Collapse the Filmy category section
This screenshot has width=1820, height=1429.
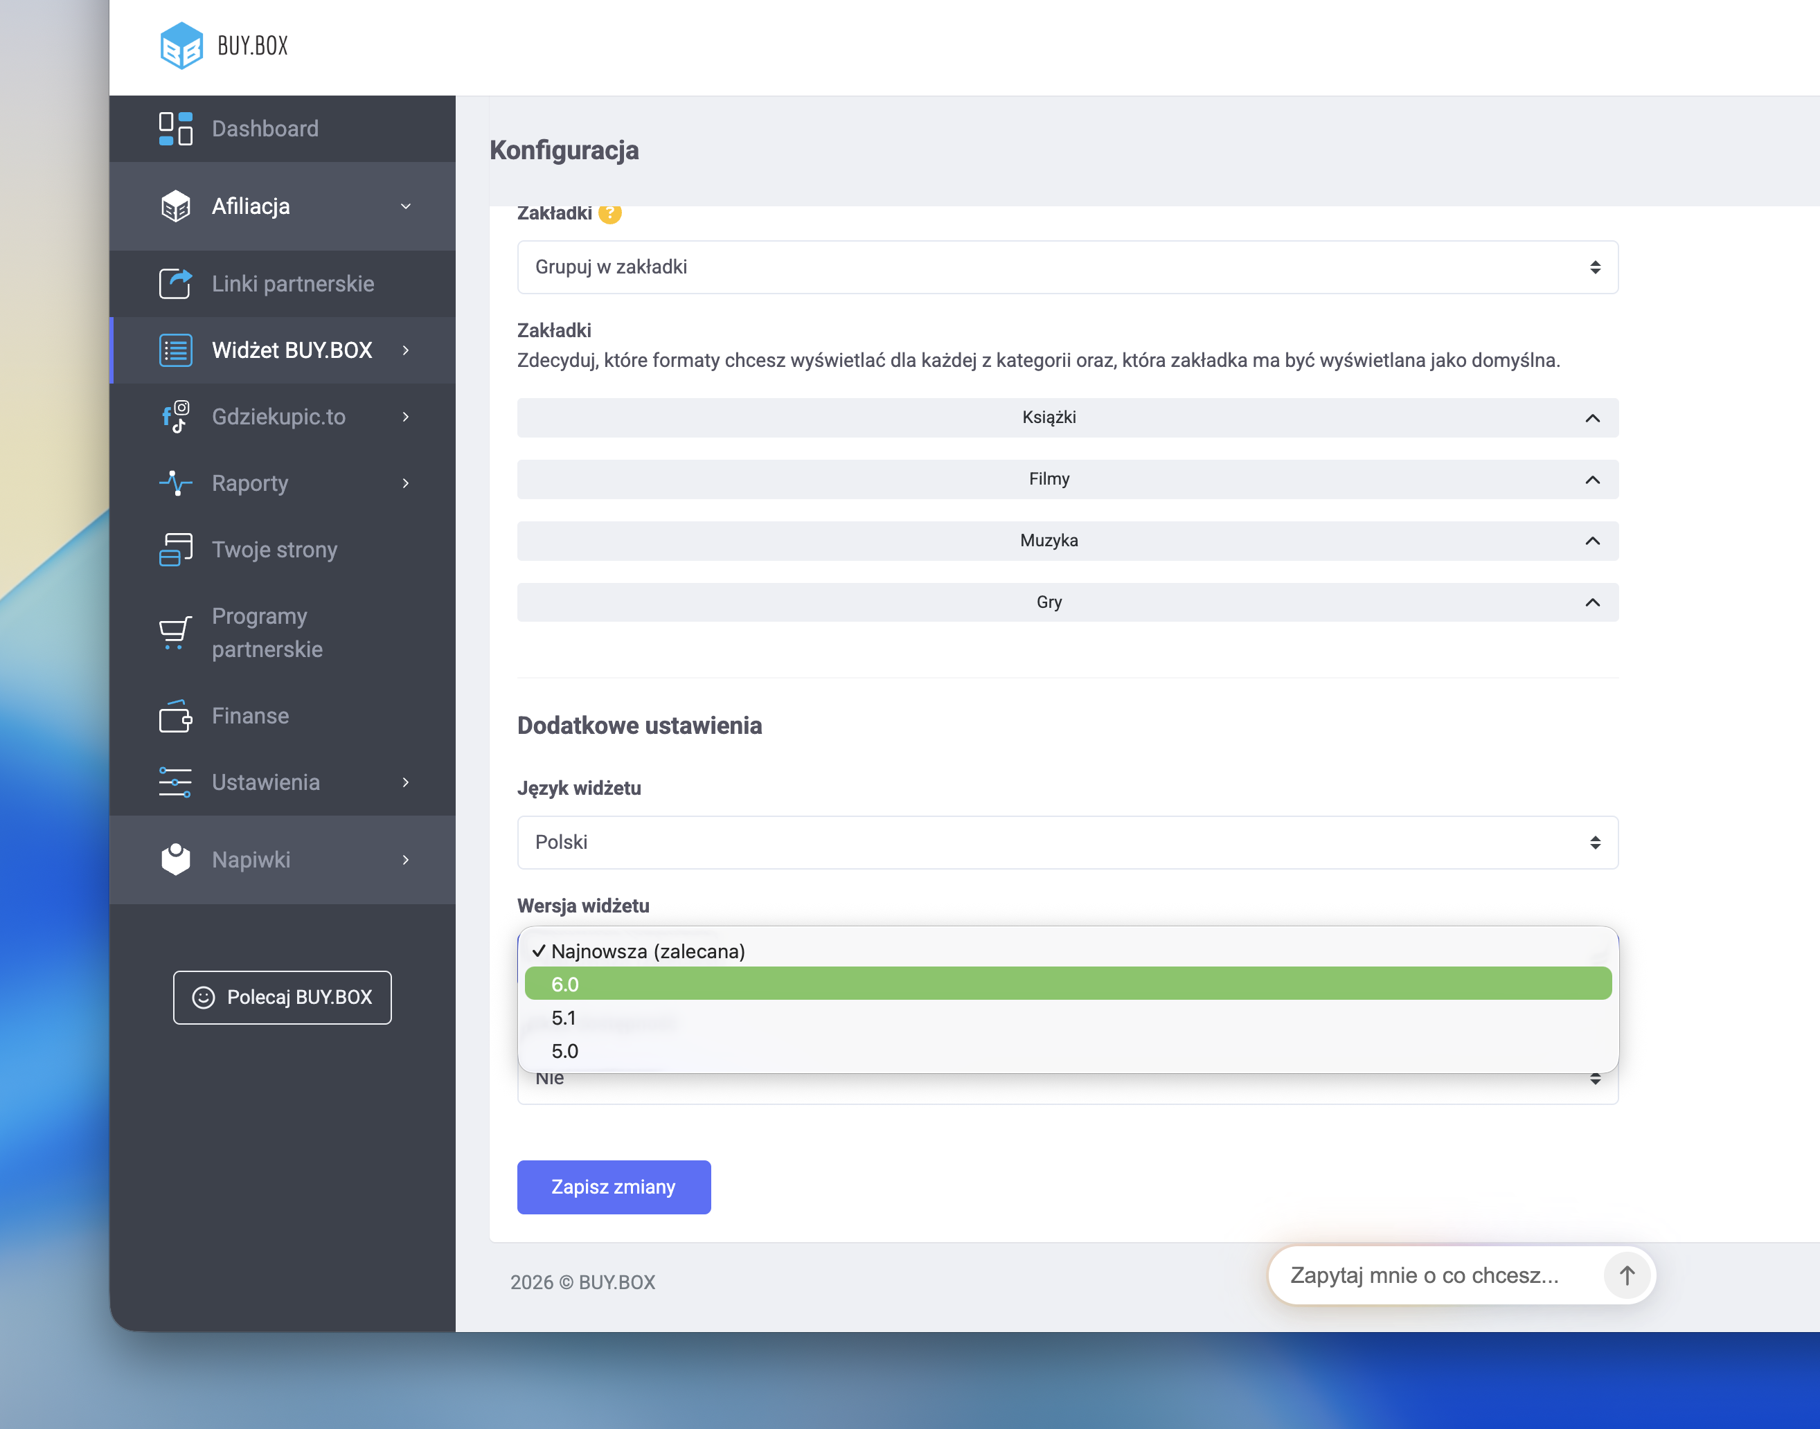(1591, 479)
